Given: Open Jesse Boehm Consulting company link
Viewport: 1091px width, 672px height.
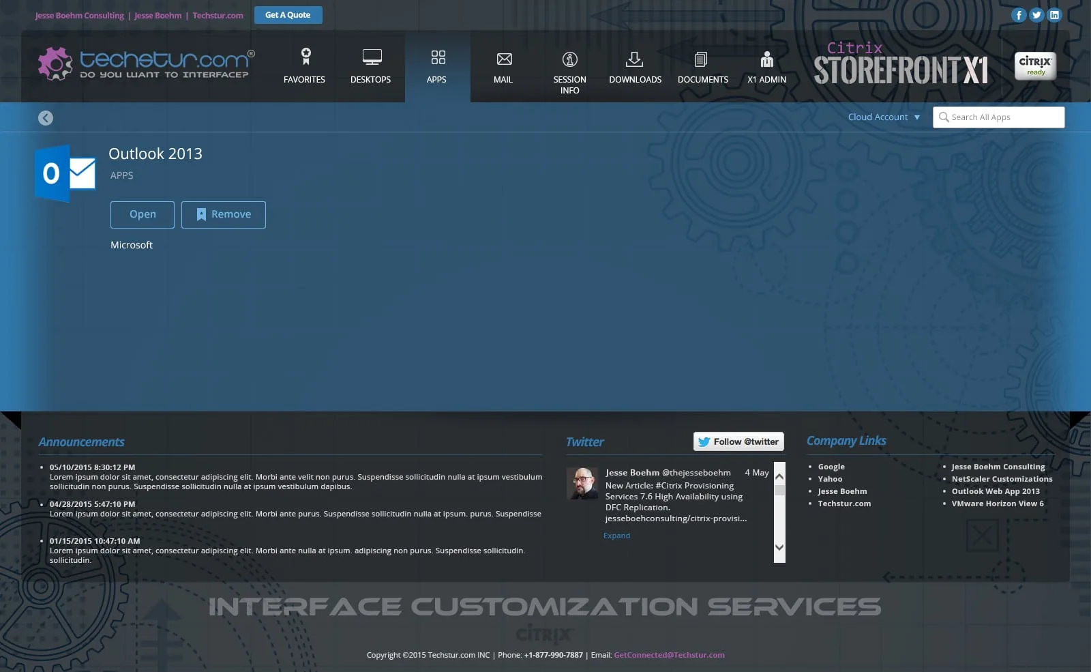Looking at the screenshot, I should 998,467.
